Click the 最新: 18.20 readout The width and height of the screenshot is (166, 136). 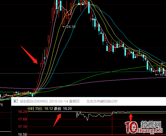click(63, 109)
